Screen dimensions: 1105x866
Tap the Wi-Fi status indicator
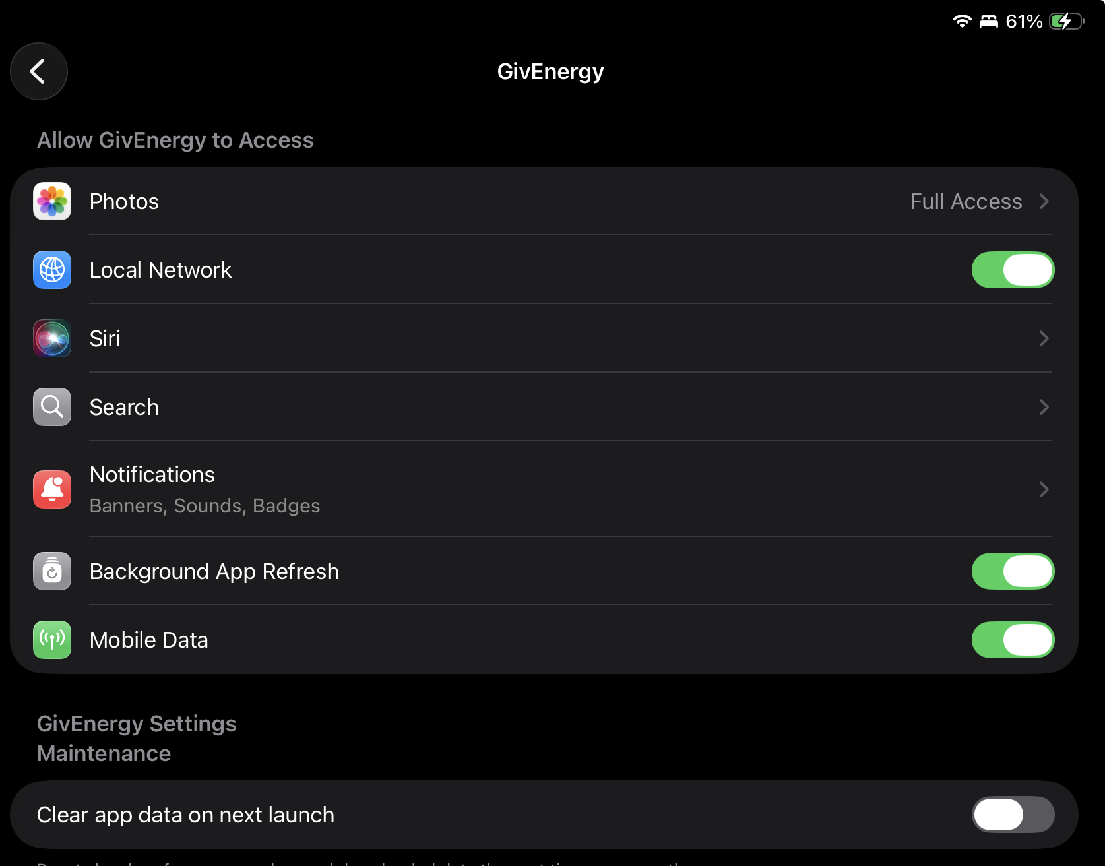coord(962,22)
